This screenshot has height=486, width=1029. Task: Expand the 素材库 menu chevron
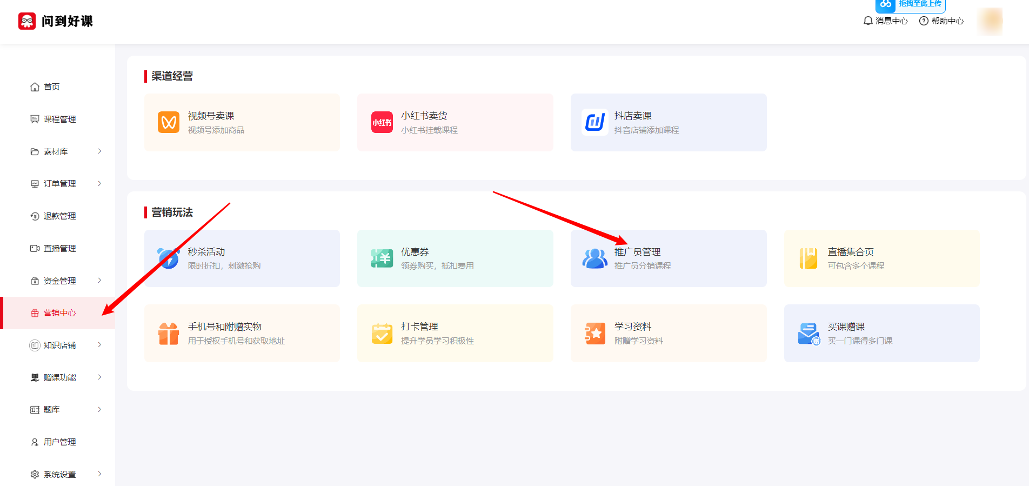99,151
